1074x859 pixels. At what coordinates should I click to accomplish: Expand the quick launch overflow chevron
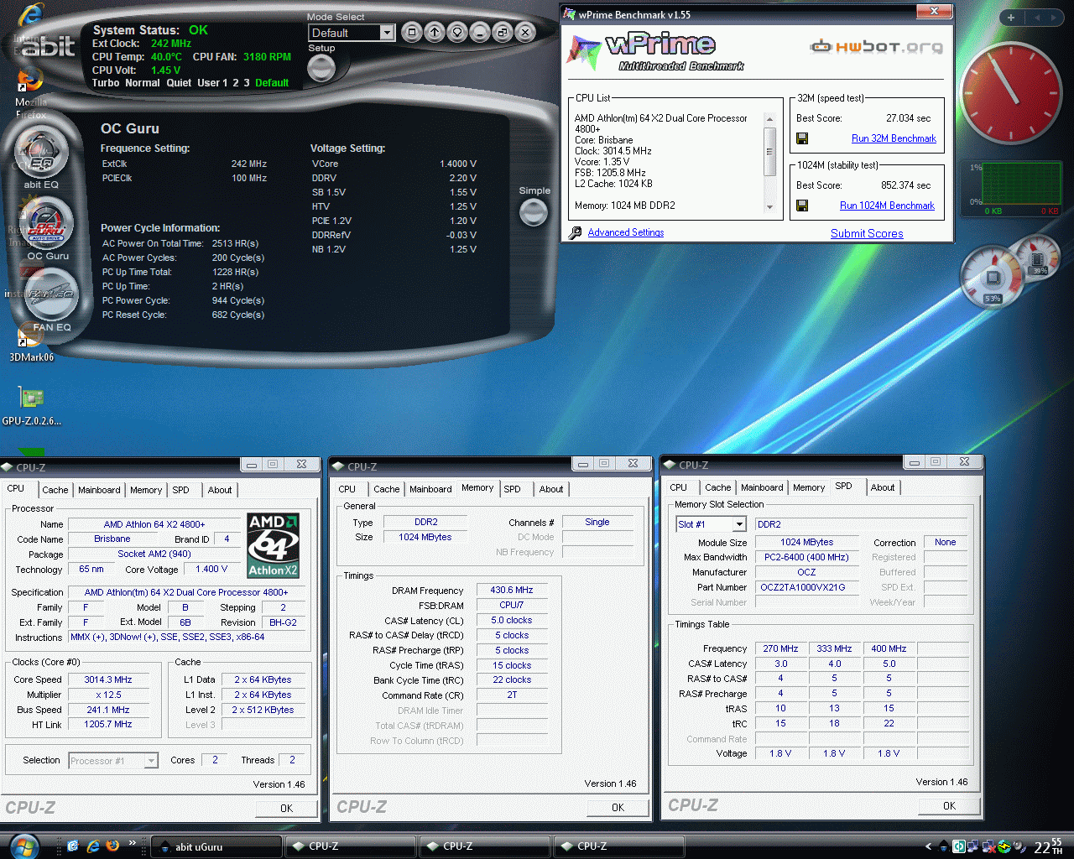[132, 844]
